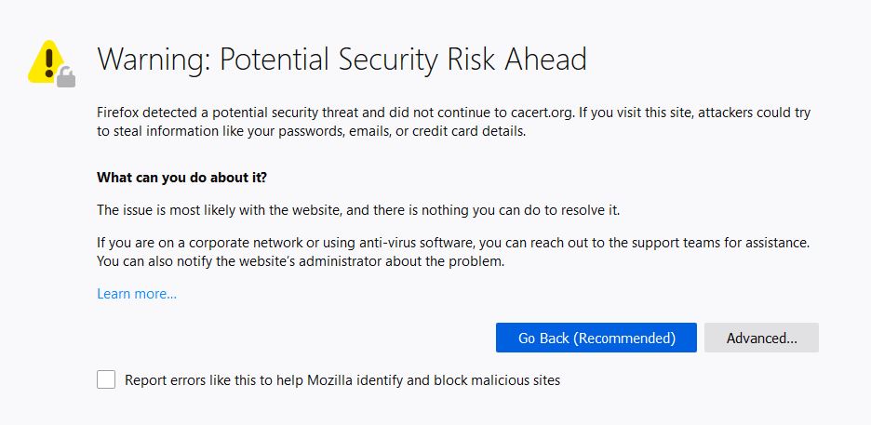Click the yellow warning triangle icon

pos(48,61)
